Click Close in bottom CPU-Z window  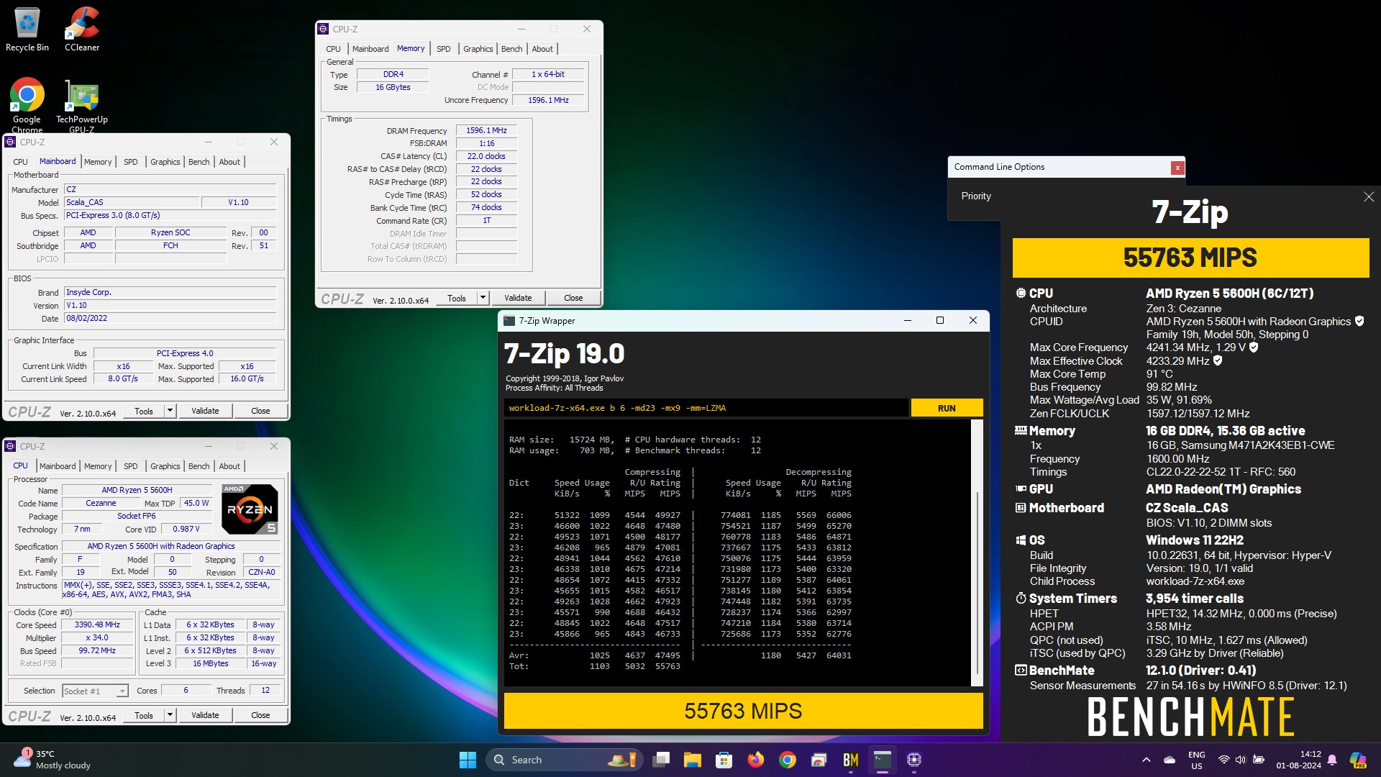260,715
